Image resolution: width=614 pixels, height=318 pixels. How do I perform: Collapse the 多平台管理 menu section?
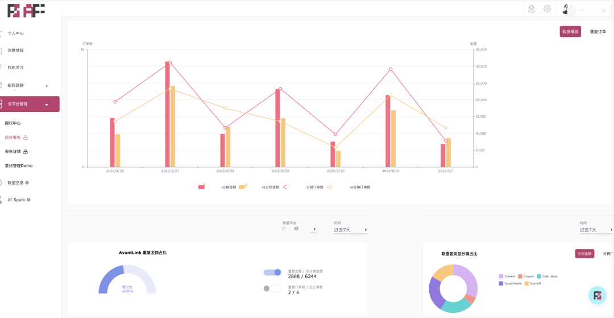(30, 104)
